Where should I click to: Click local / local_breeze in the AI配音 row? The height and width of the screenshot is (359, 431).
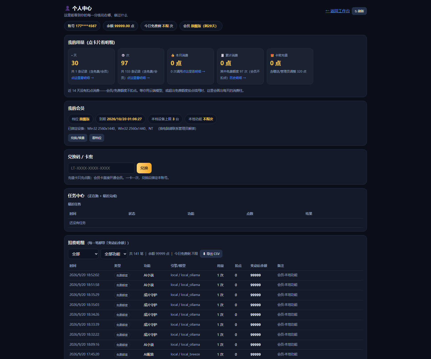coord(185,354)
